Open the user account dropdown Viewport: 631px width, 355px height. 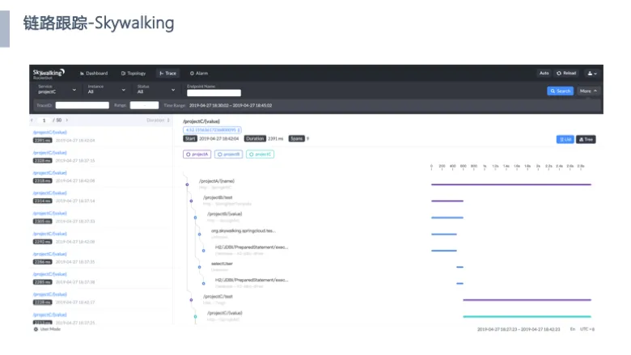point(592,73)
